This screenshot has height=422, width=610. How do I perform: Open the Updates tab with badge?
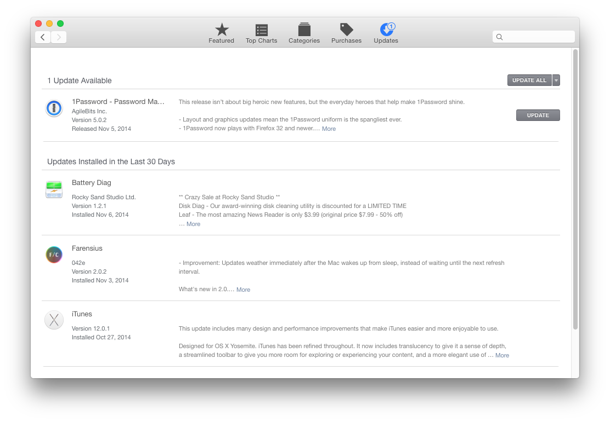click(386, 33)
